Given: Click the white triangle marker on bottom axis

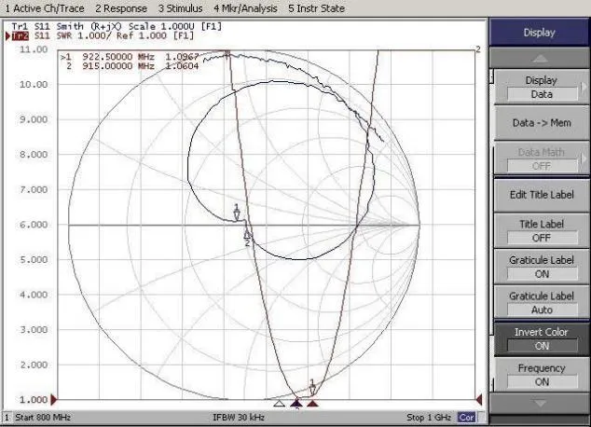Looking at the screenshot, I should (279, 403).
